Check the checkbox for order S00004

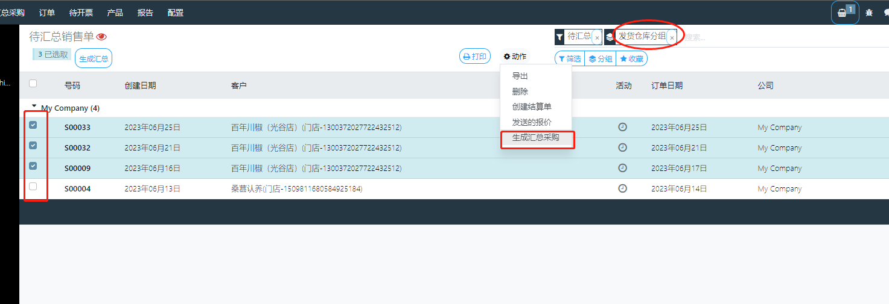coord(33,187)
